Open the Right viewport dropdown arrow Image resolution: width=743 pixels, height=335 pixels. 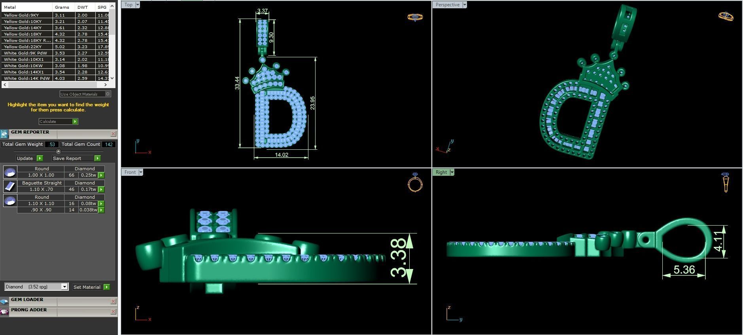click(x=452, y=172)
